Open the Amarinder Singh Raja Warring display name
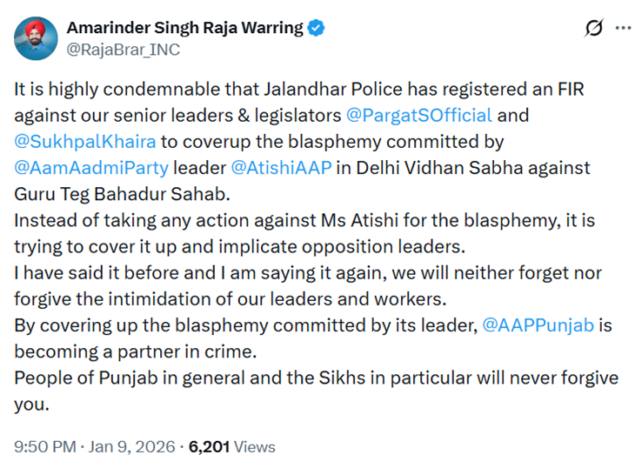 [184, 28]
